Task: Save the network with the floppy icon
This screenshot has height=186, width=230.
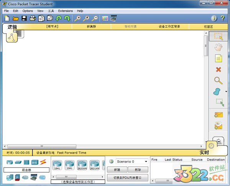Action: 24,18
